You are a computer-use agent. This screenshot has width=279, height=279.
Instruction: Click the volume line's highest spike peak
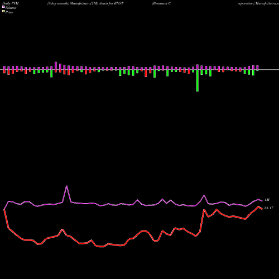tap(66, 186)
